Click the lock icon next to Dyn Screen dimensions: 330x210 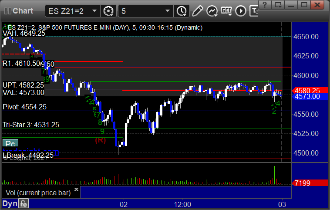[x=24, y=203]
